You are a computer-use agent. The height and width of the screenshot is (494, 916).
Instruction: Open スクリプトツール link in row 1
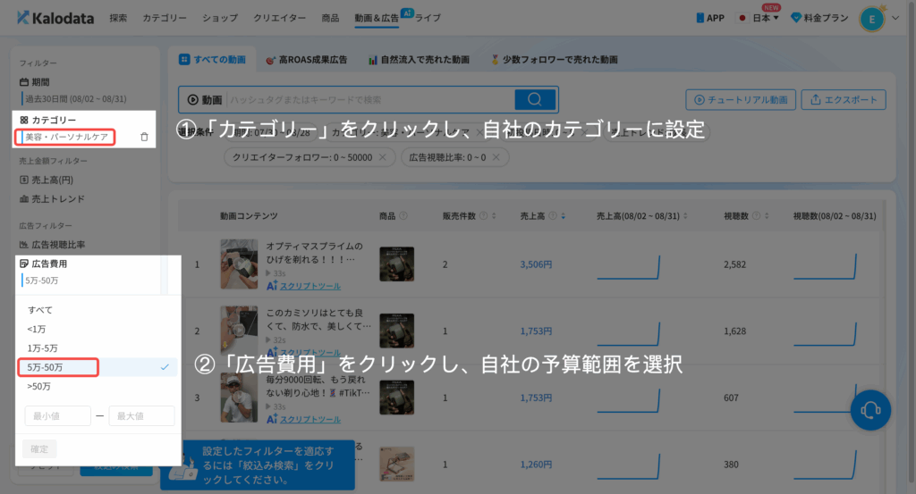pyautogui.click(x=310, y=287)
